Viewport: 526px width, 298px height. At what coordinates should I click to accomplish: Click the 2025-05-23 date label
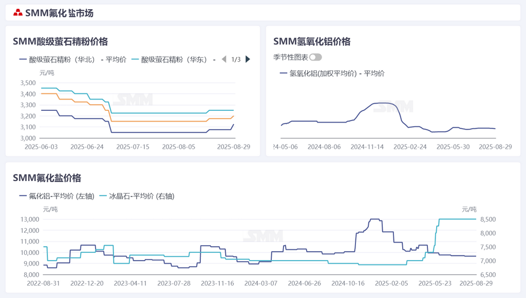(435, 283)
